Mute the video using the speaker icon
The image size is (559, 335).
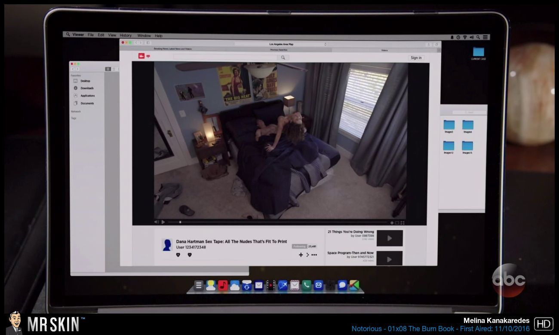coord(157,222)
